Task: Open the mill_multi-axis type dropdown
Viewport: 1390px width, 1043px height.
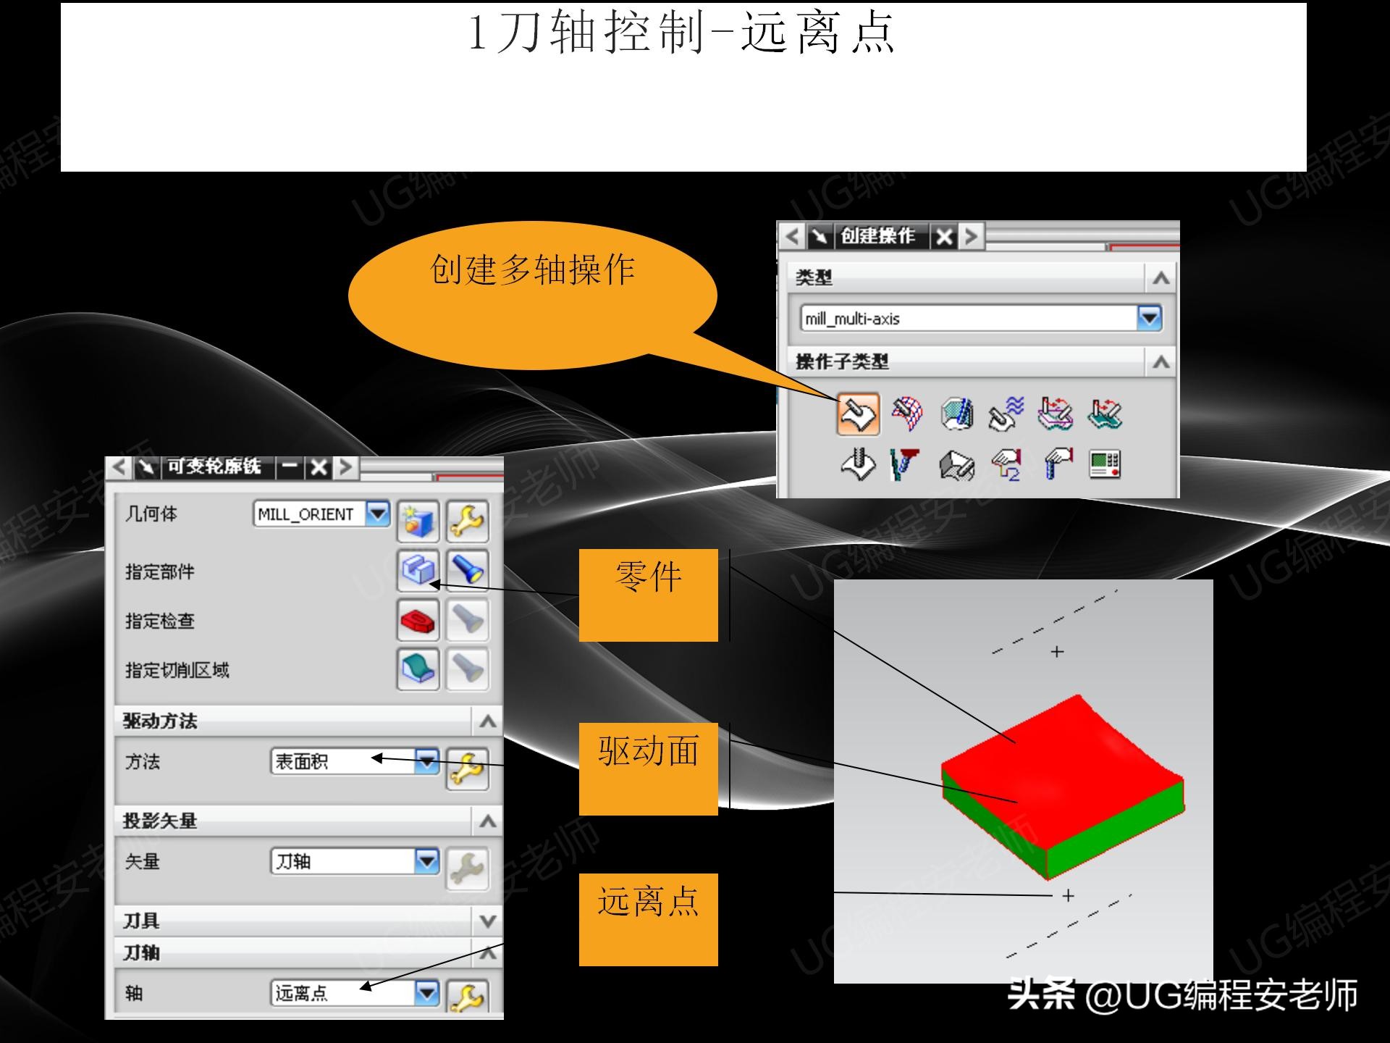Action: tap(1150, 317)
